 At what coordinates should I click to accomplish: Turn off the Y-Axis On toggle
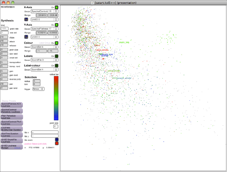(x=56, y=25)
